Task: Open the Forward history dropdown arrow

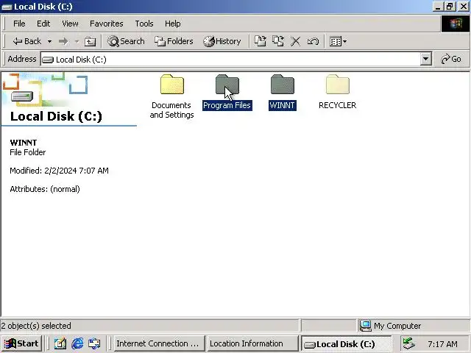Action: 77,41
